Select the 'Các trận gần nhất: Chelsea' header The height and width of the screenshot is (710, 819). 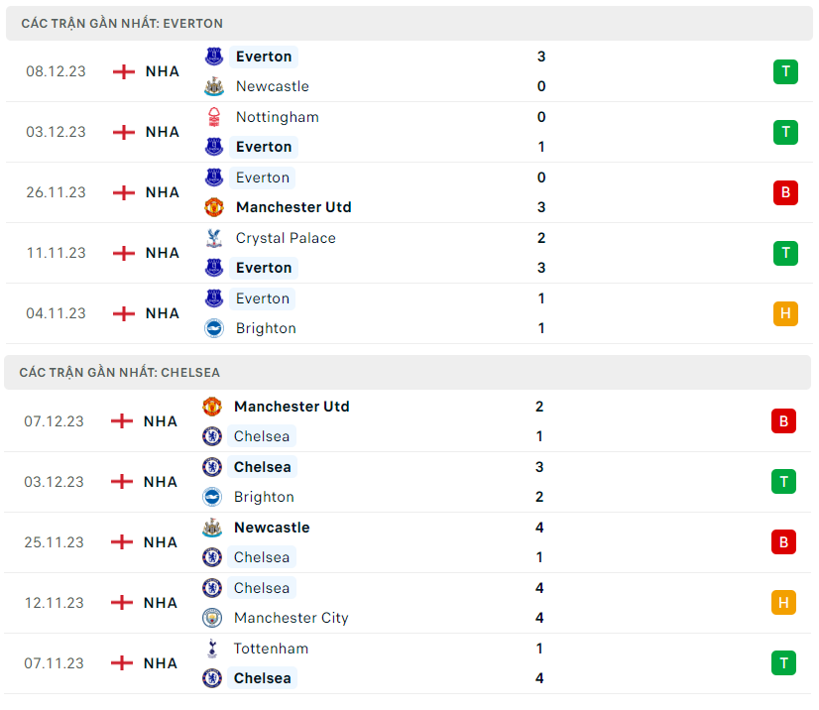point(120,373)
